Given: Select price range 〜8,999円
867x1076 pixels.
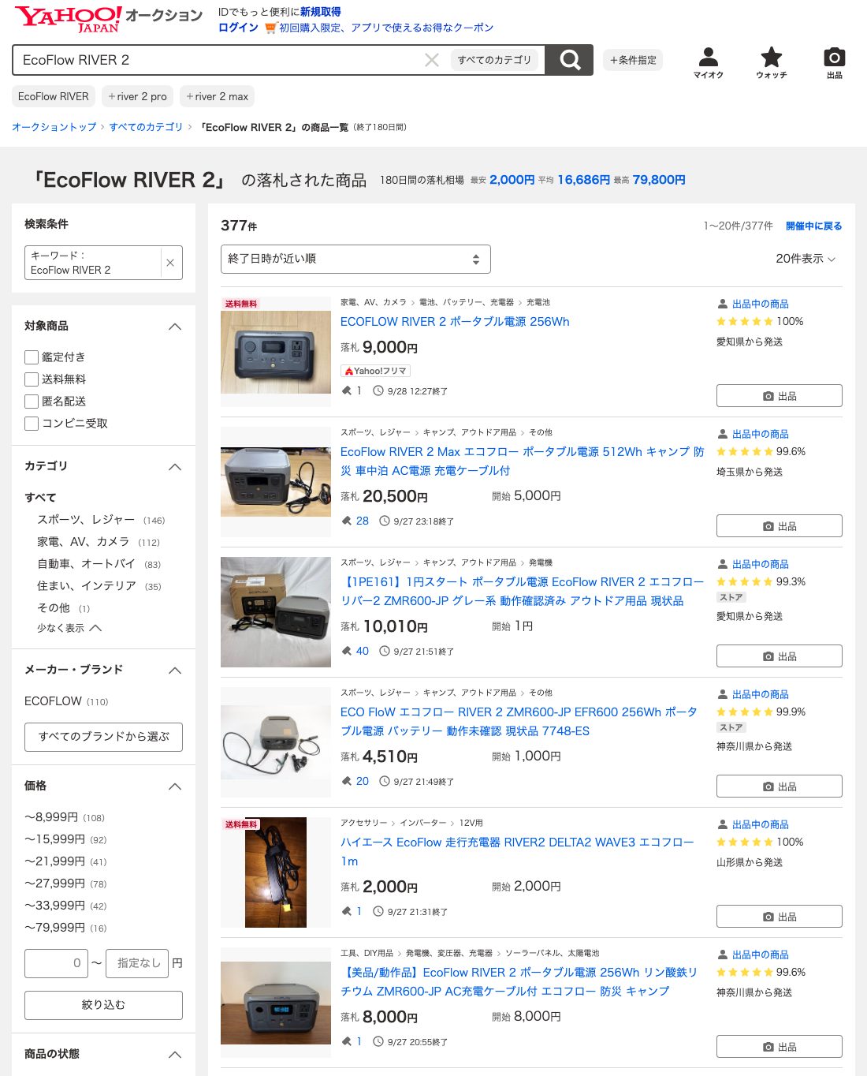Looking at the screenshot, I should pyautogui.click(x=65, y=817).
